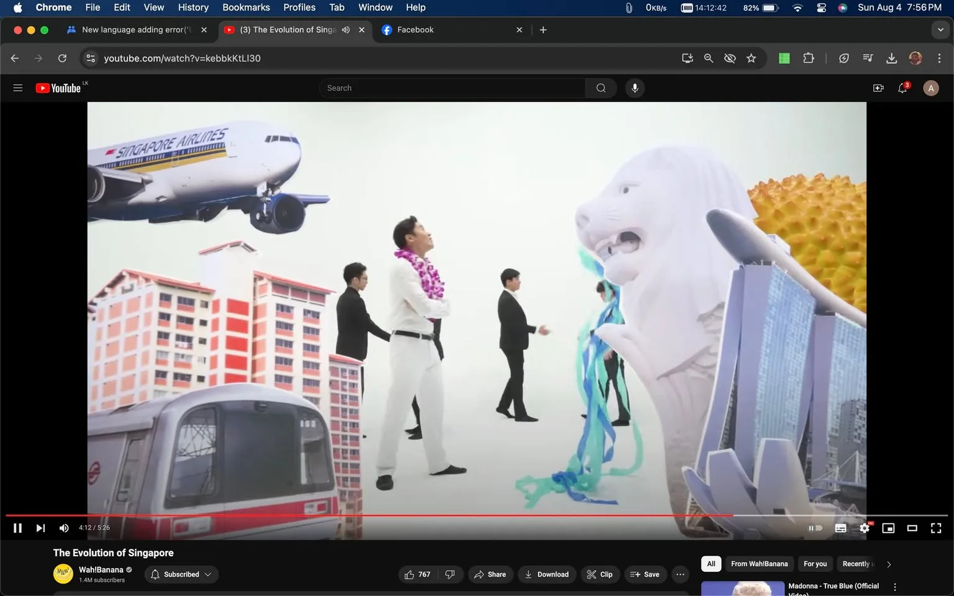
Task: Enable theater mode
Action: coord(912,528)
